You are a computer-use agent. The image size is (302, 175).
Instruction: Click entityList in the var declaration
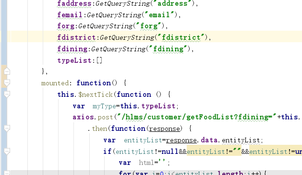[143, 140]
